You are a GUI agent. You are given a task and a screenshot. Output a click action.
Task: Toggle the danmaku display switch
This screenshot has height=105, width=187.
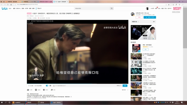point(47,86)
